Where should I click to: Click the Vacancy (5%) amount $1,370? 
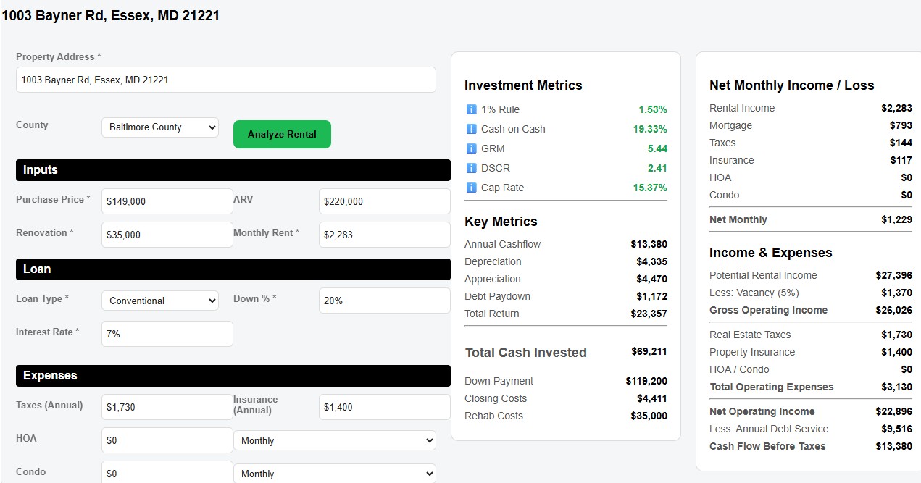(897, 293)
